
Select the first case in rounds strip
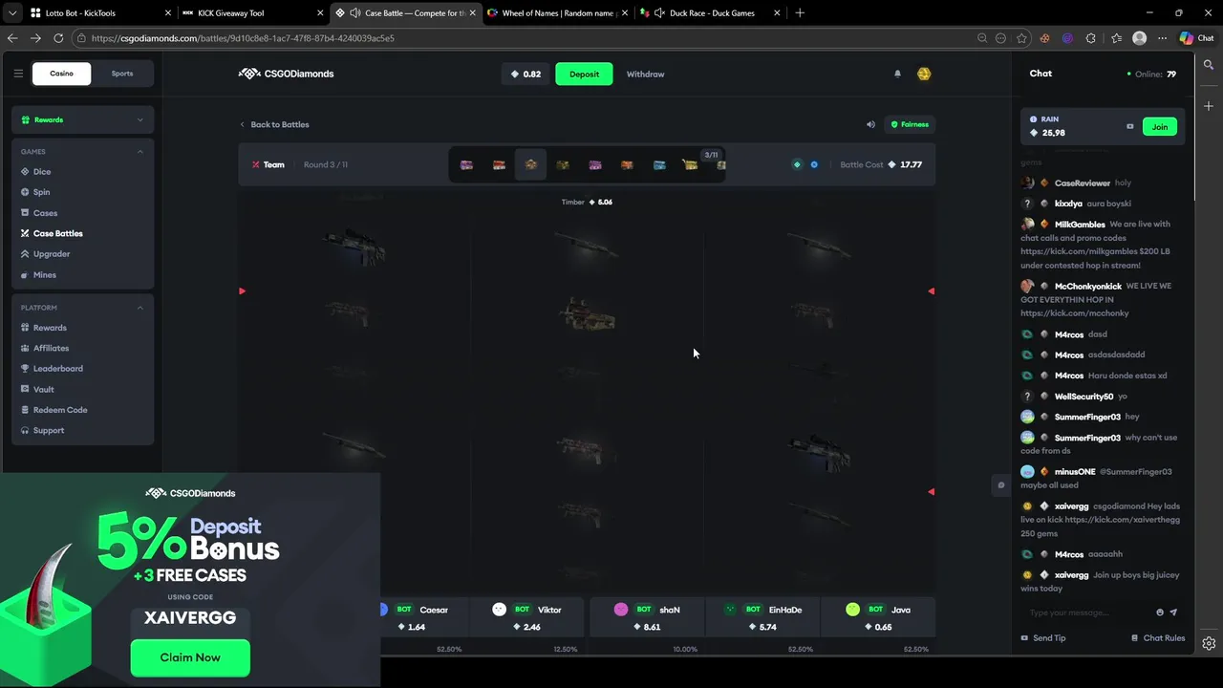(466, 164)
